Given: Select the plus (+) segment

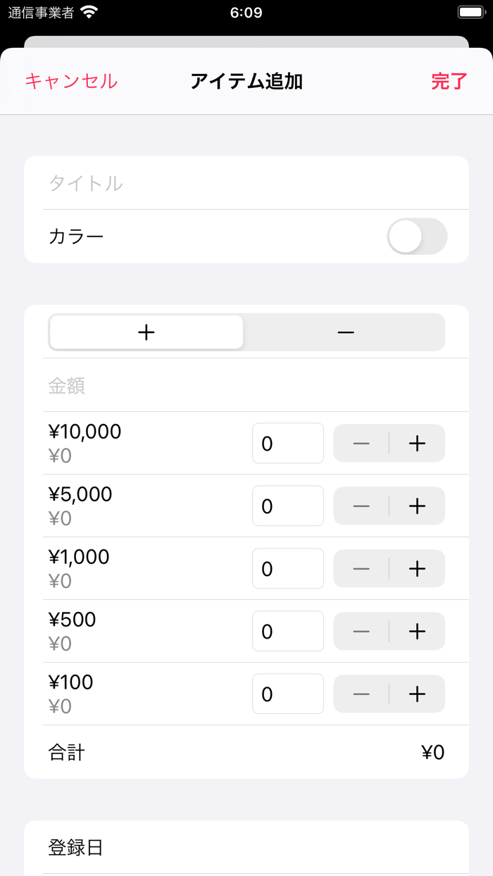Looking at the screenshot, I should (144, 332).
